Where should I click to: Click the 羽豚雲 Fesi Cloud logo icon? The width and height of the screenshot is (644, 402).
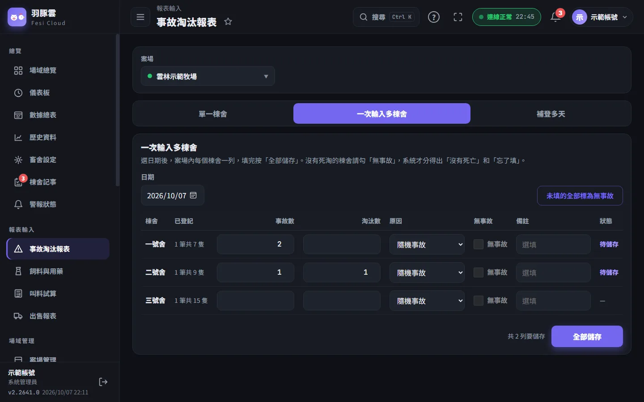pyautogui.click(x=17, y=17)
